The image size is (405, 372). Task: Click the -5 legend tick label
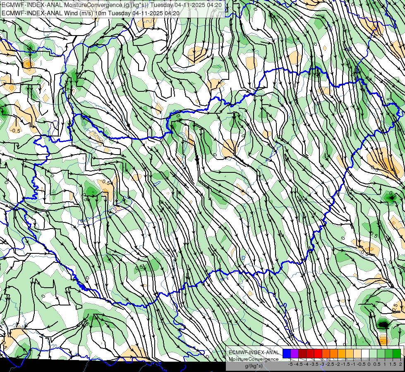[290, 364]
